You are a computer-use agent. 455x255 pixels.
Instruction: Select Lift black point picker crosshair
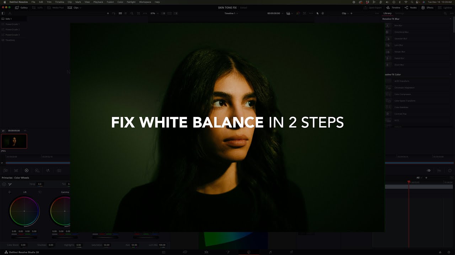tap(10, 192)
